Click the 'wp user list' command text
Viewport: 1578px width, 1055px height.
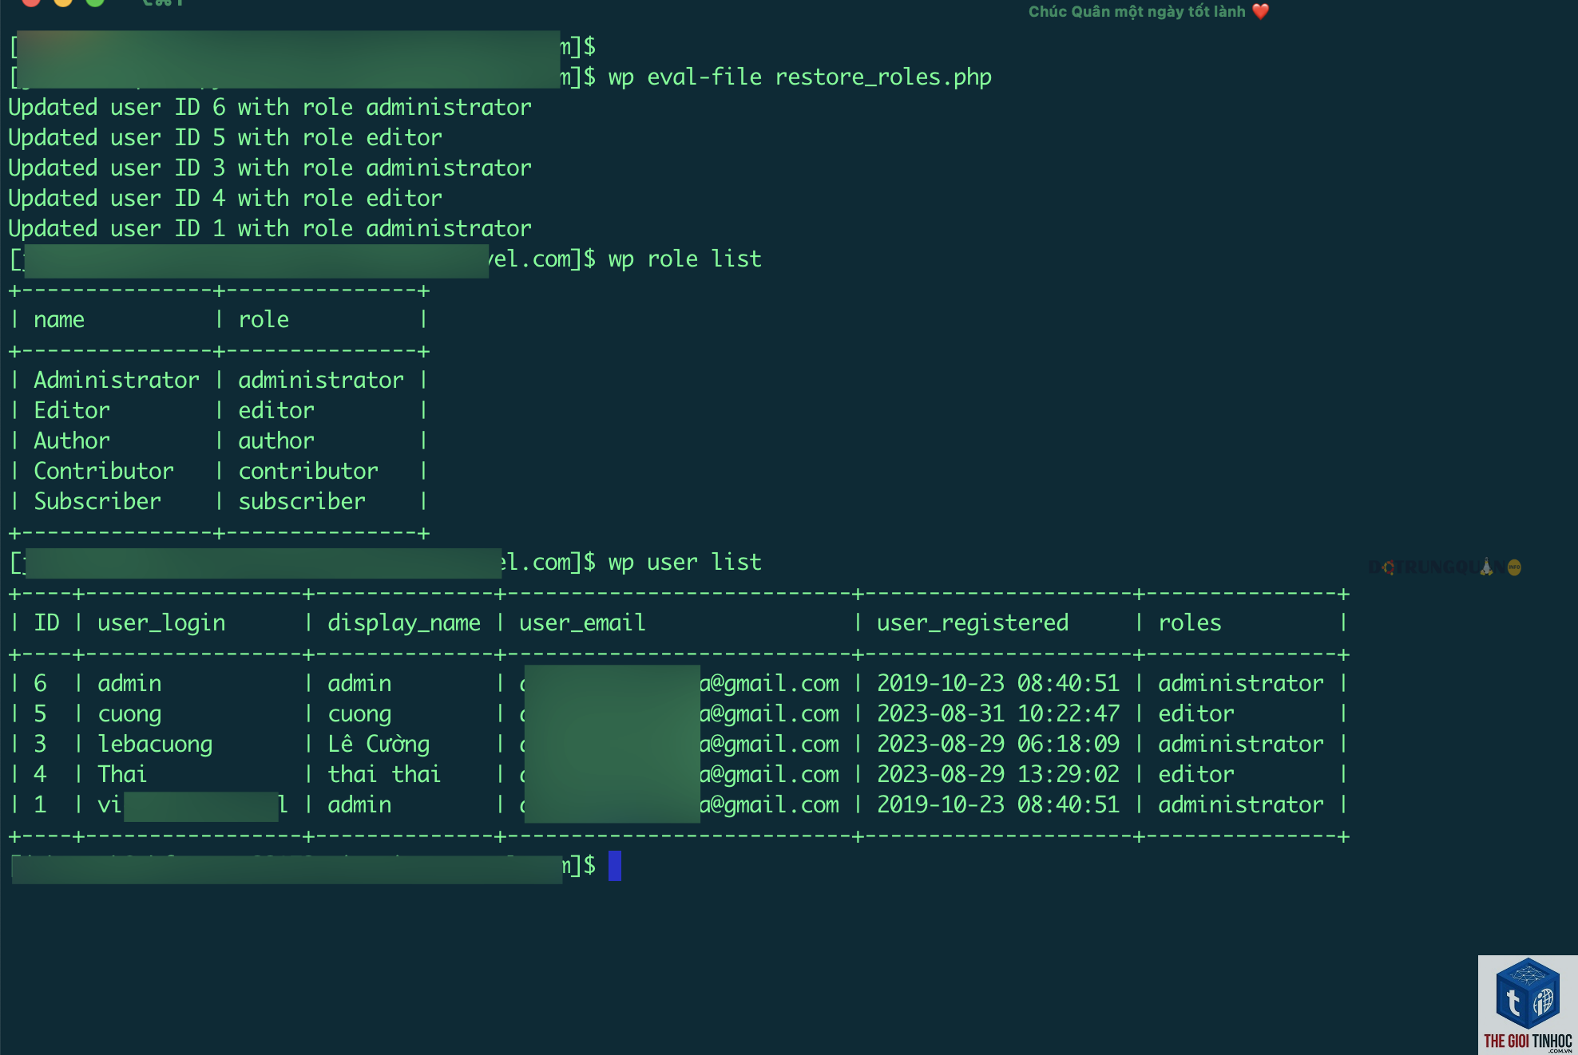(x=685, y=562)
